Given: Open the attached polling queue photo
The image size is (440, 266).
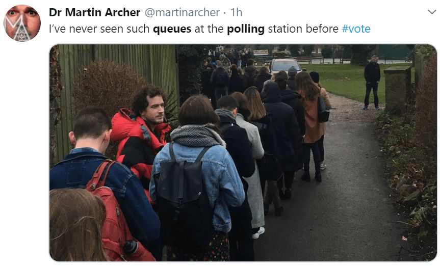Looking at the screenshot, I should tap(243, 153).
